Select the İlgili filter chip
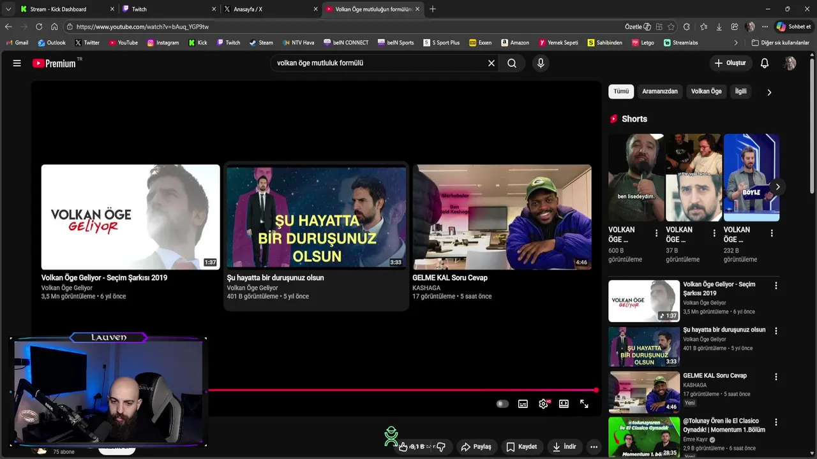Screen dimensions: 817x459 [740, 91]
